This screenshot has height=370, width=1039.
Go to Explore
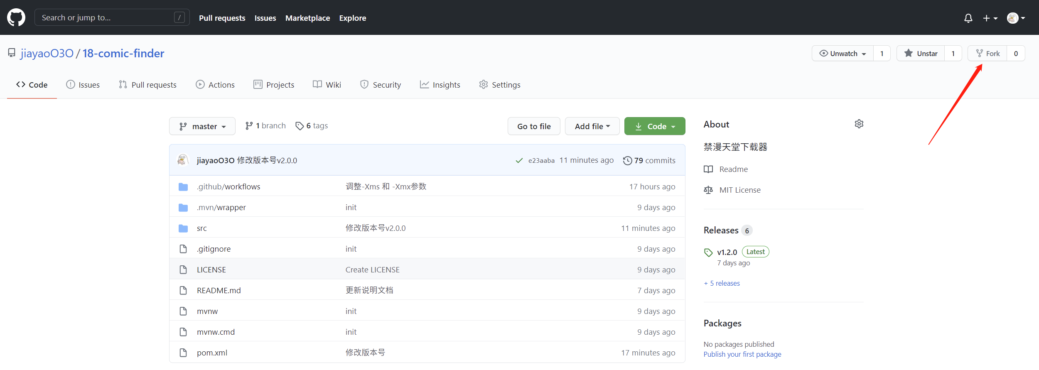[352, 18]
